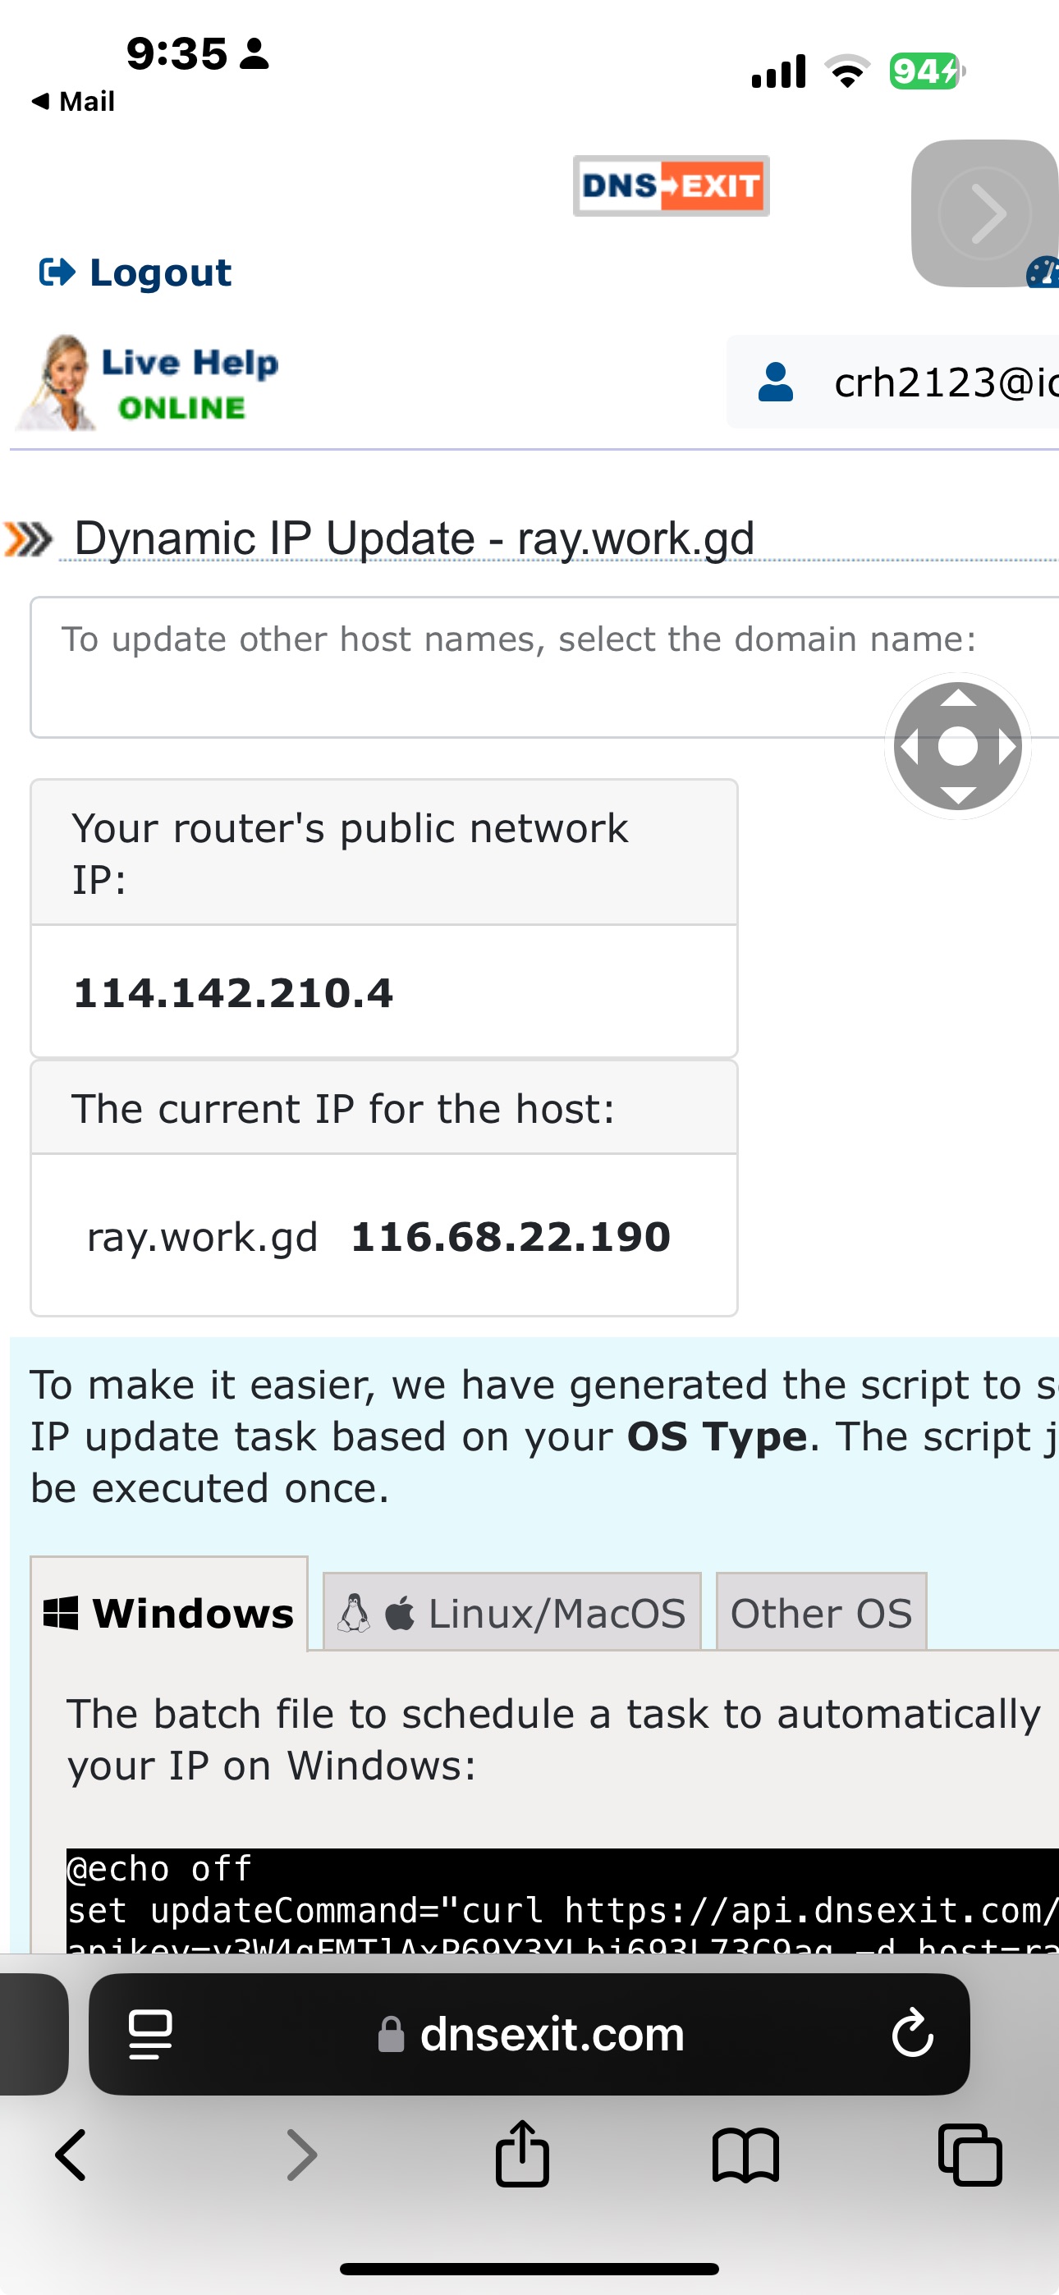
Task: Select the Other OS tab
Action: click(x=820, y=1614)
